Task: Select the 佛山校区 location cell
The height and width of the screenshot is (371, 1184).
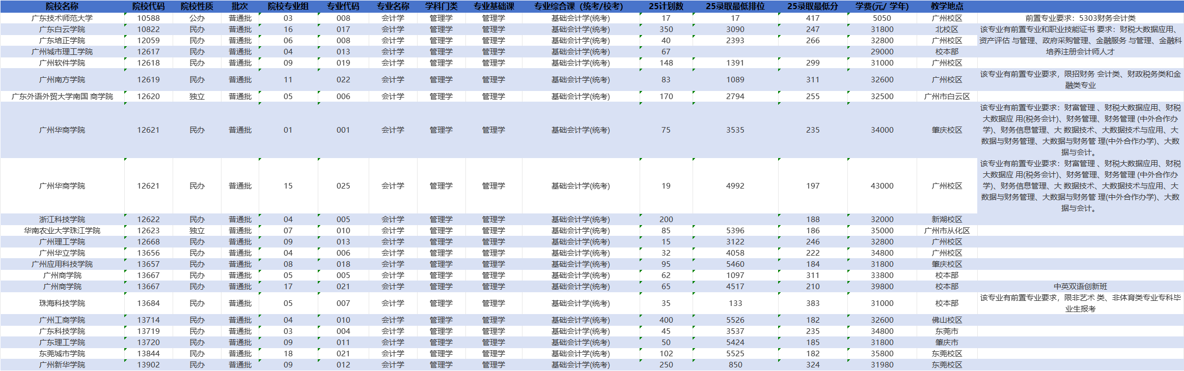Action: click(947, 320)
